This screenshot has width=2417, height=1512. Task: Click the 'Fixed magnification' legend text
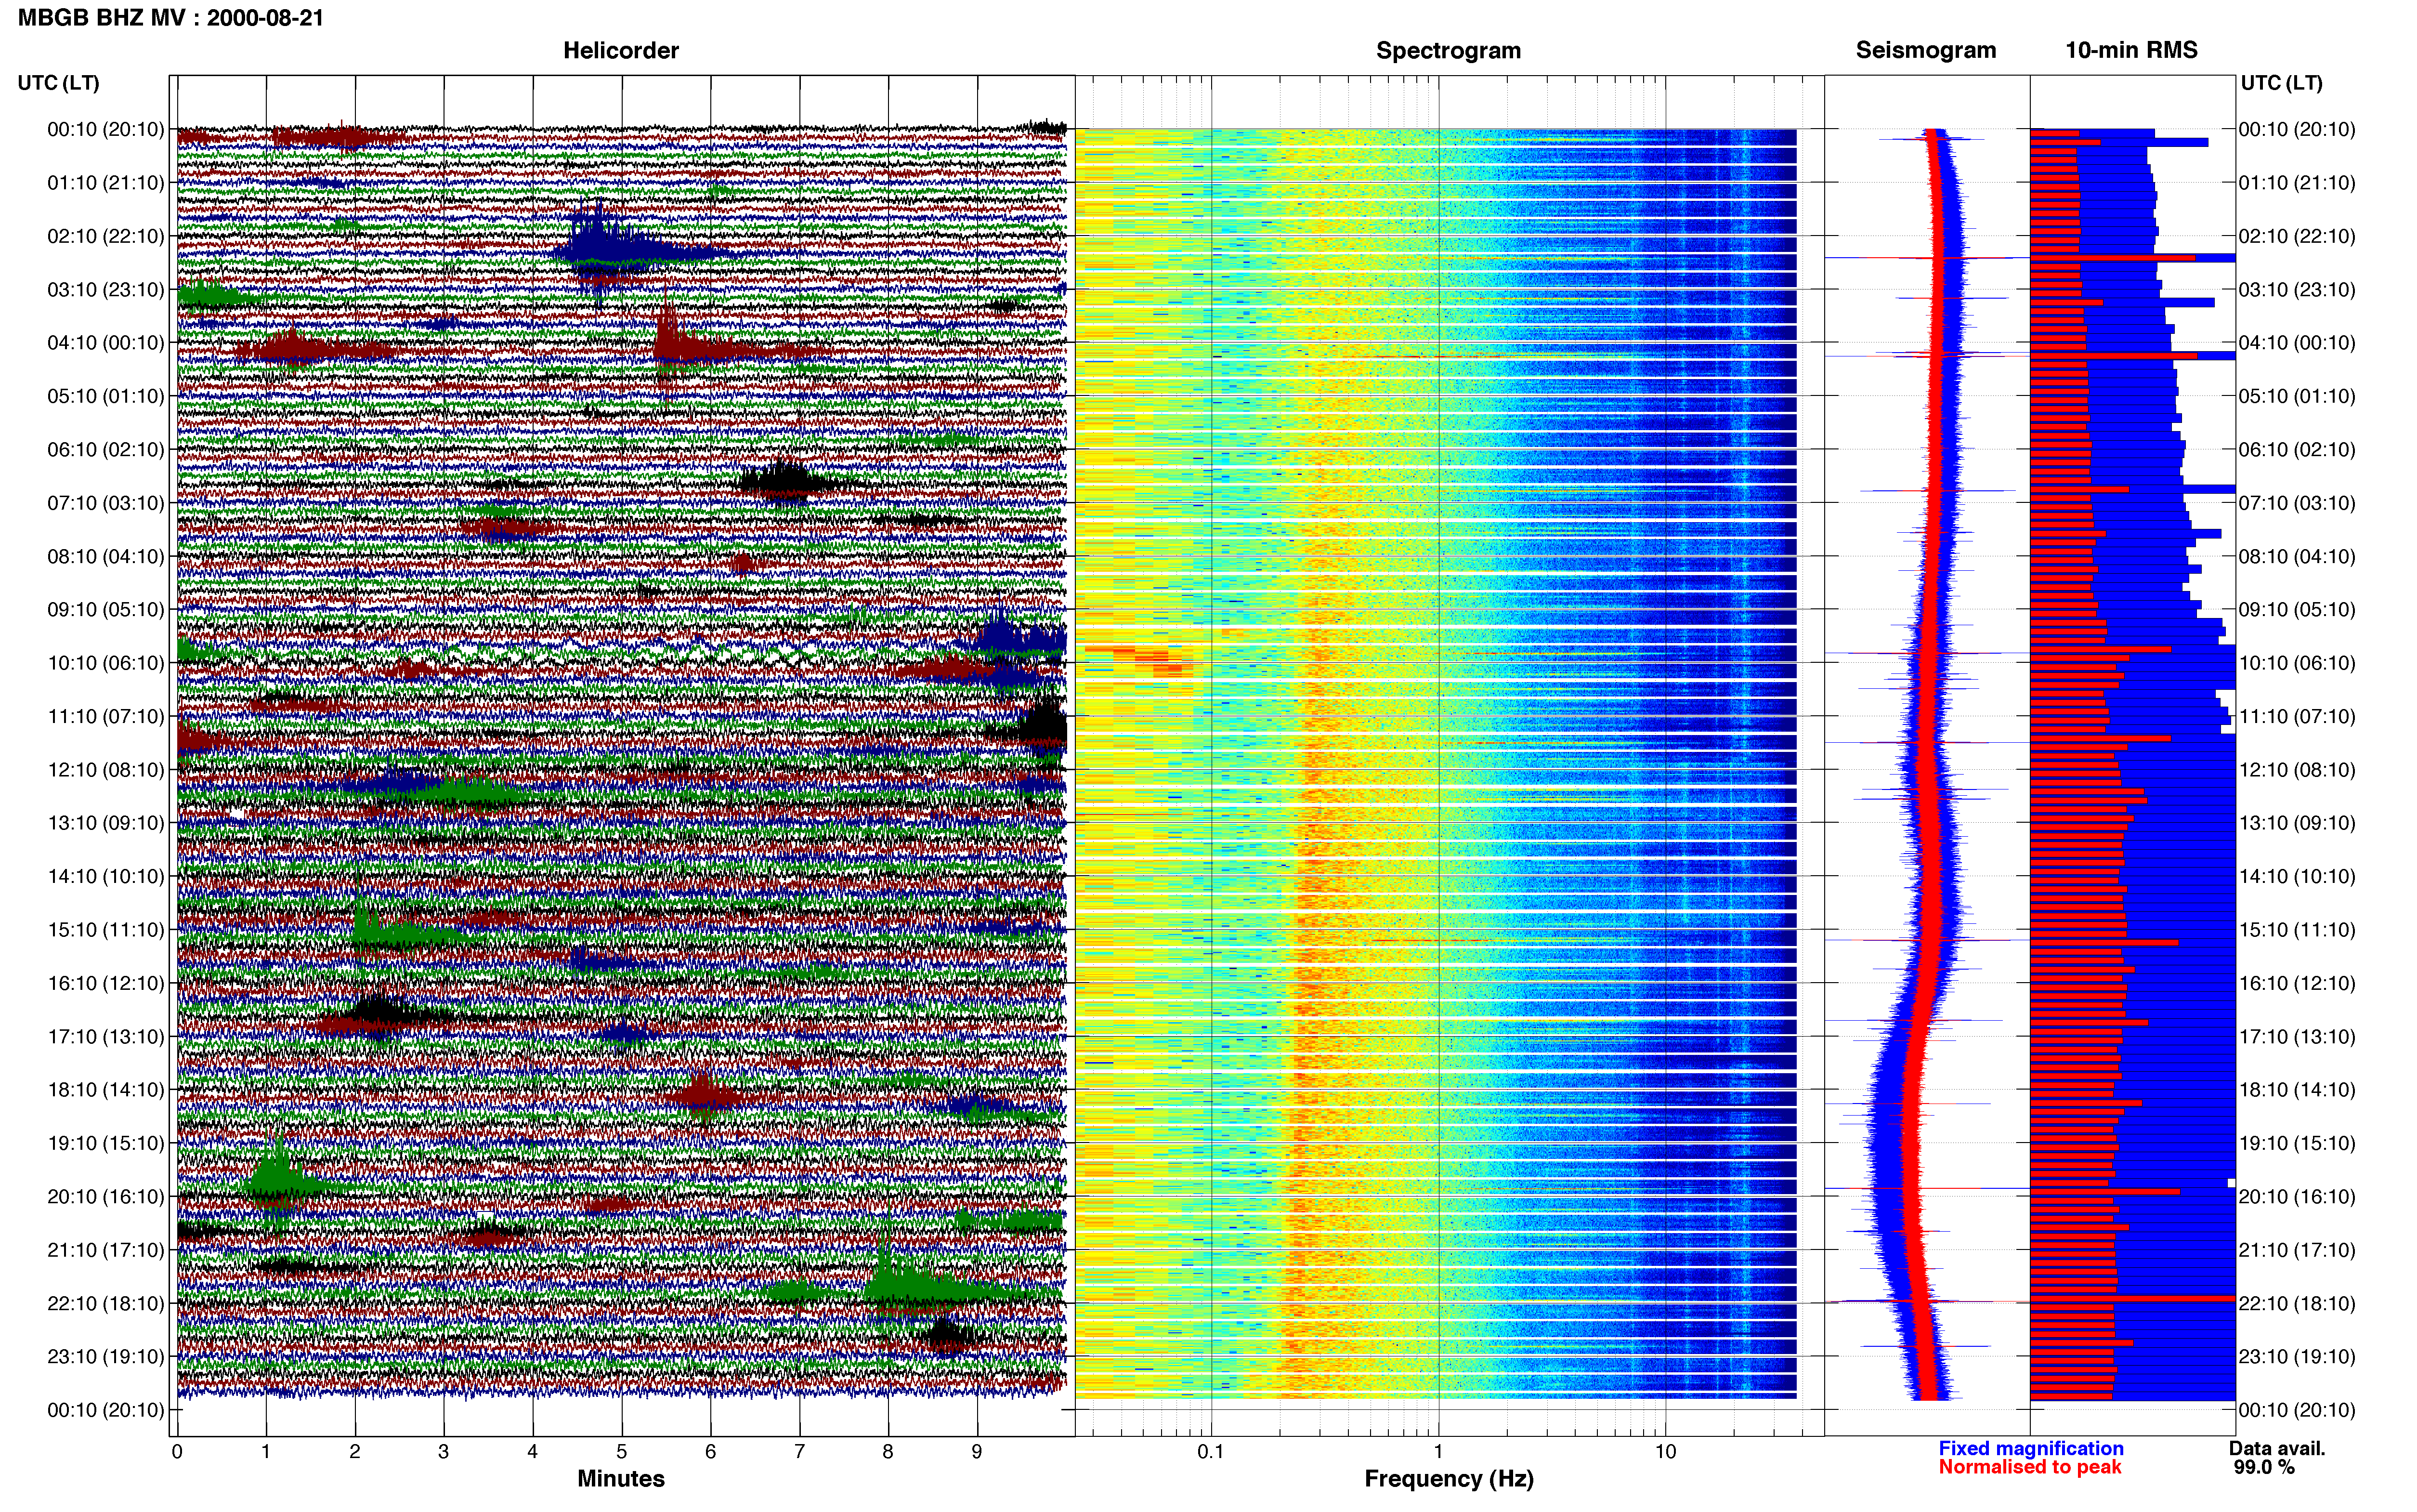click(x=2031, y=1448)
